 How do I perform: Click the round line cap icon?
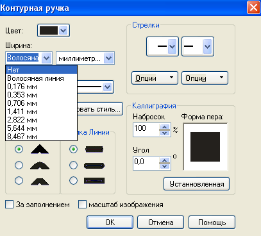[94, 165]
